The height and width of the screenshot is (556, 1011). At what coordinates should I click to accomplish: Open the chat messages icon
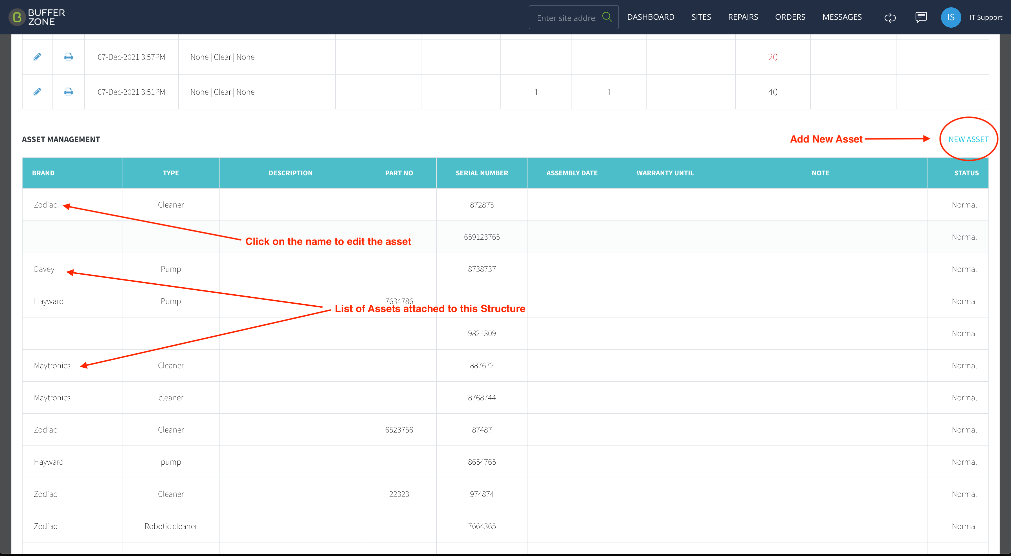point(921,17)
